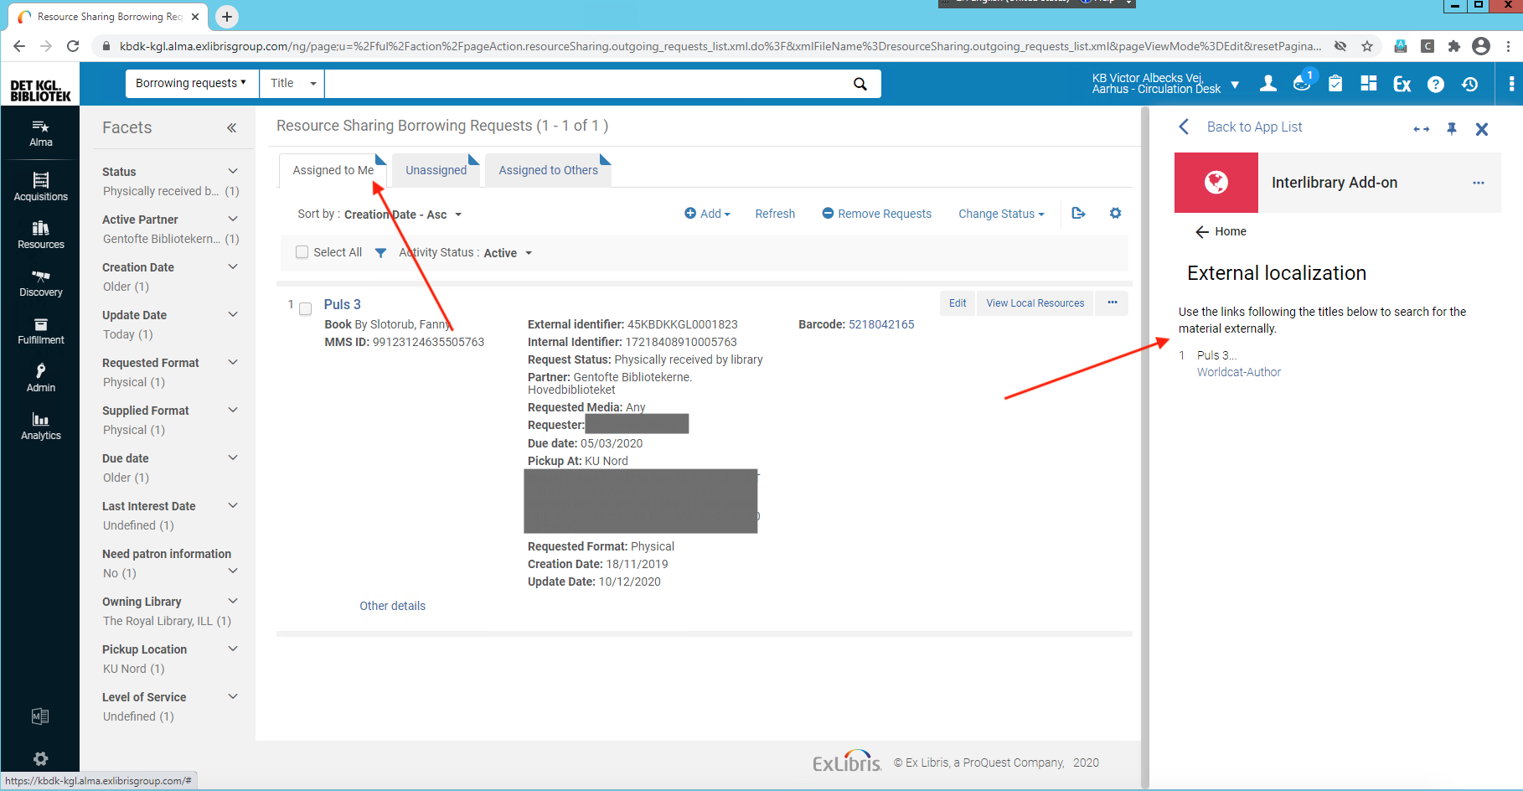Open the notifications chat icon with badge
The image size is (1523, 791).
click(1301, 84)
